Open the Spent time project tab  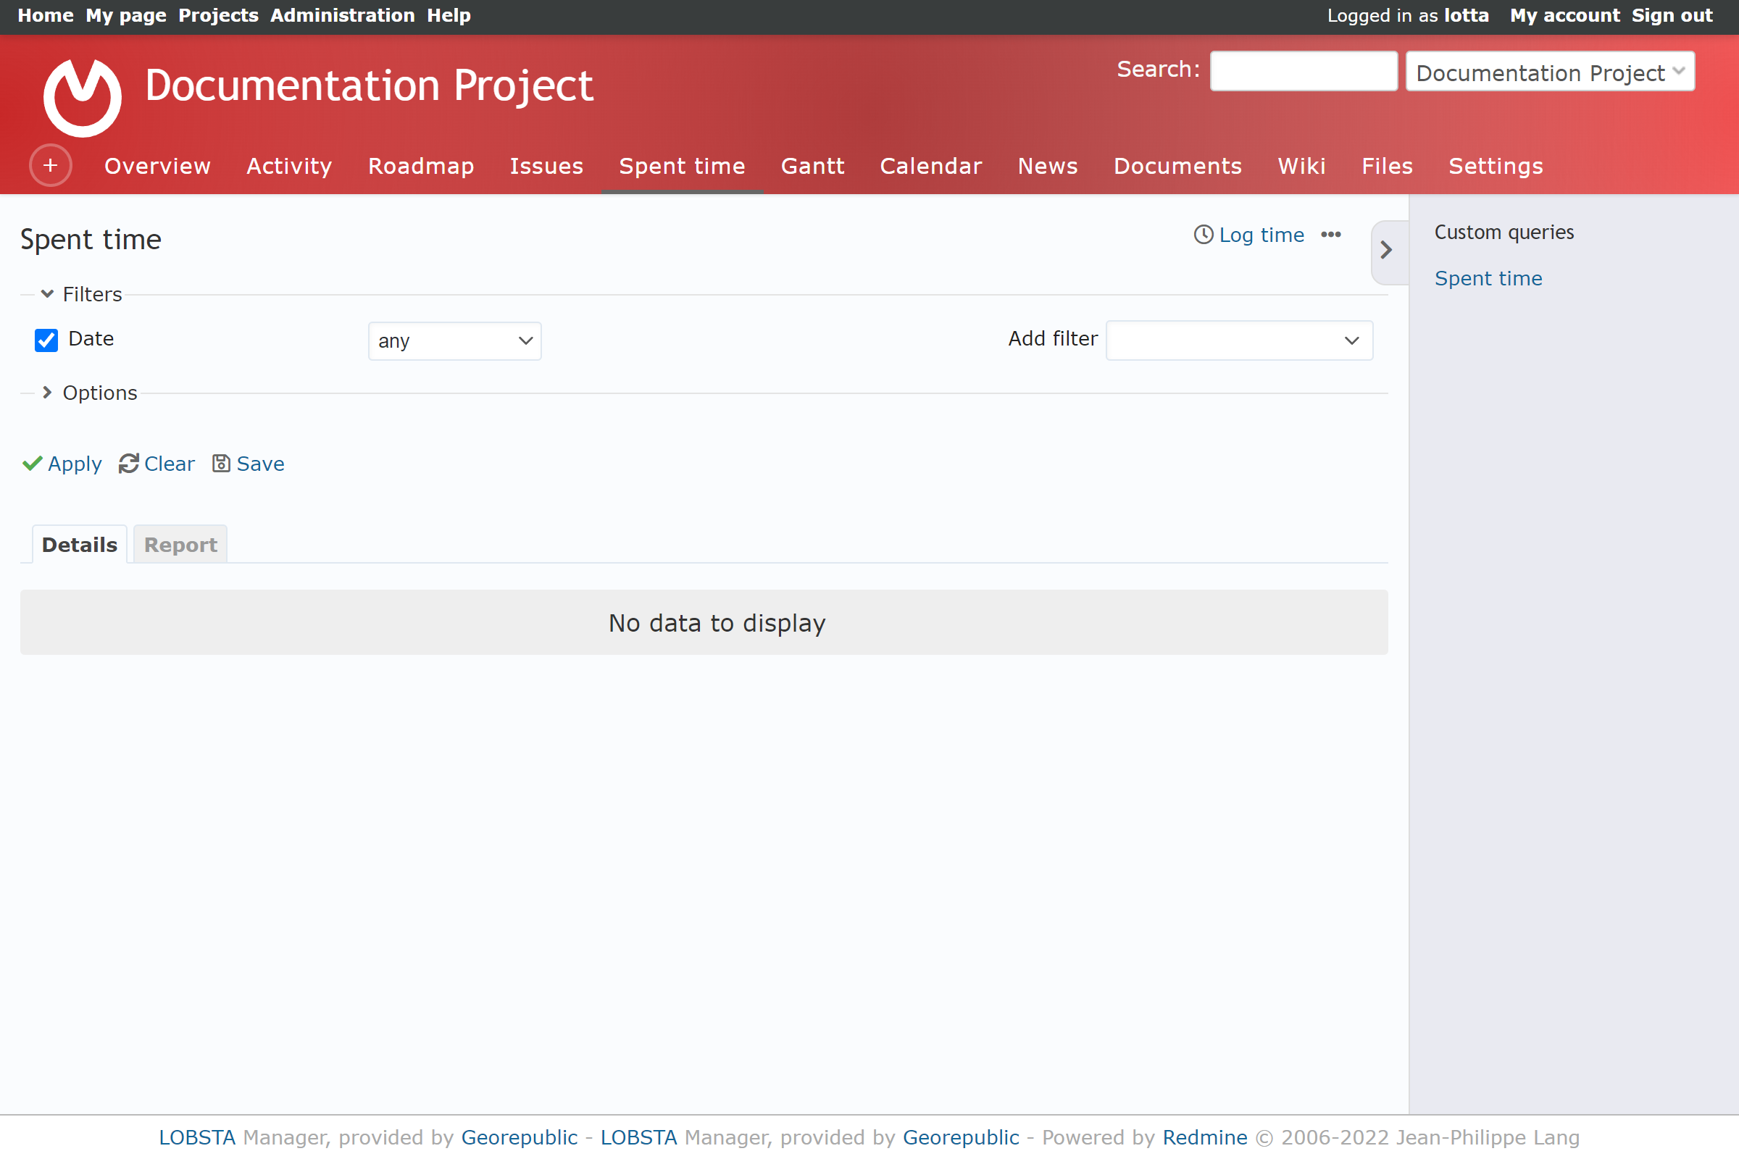(x=682, y=167)
